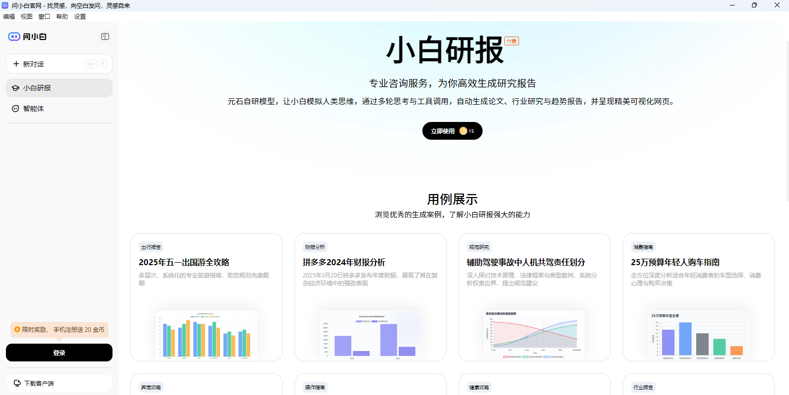Click the 付费 badge beside the title

point(511,41)
